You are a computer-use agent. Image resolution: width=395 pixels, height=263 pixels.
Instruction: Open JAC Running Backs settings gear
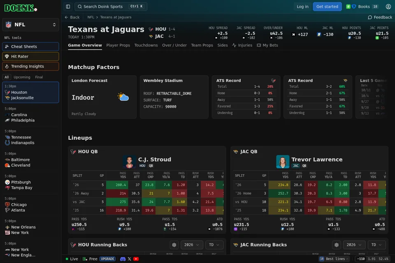[337, 245]
